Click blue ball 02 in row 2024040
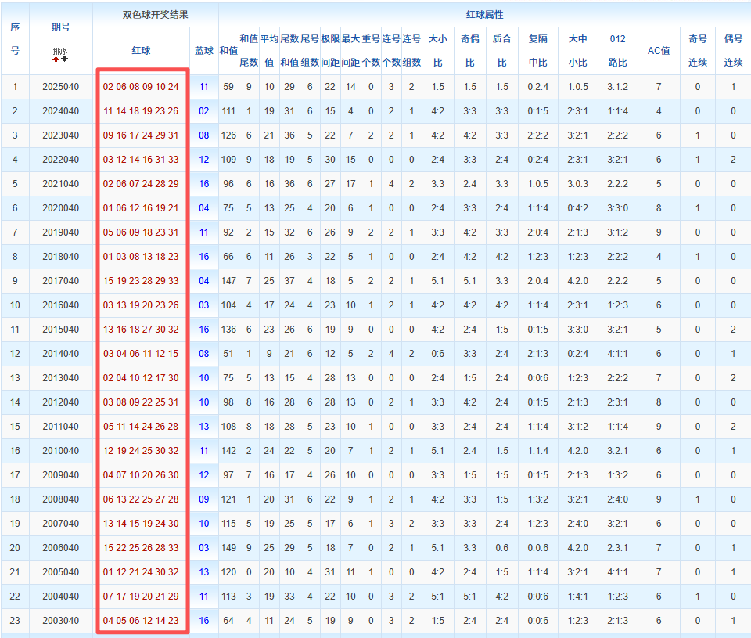The image size is (751, 638). pos(204,111)
